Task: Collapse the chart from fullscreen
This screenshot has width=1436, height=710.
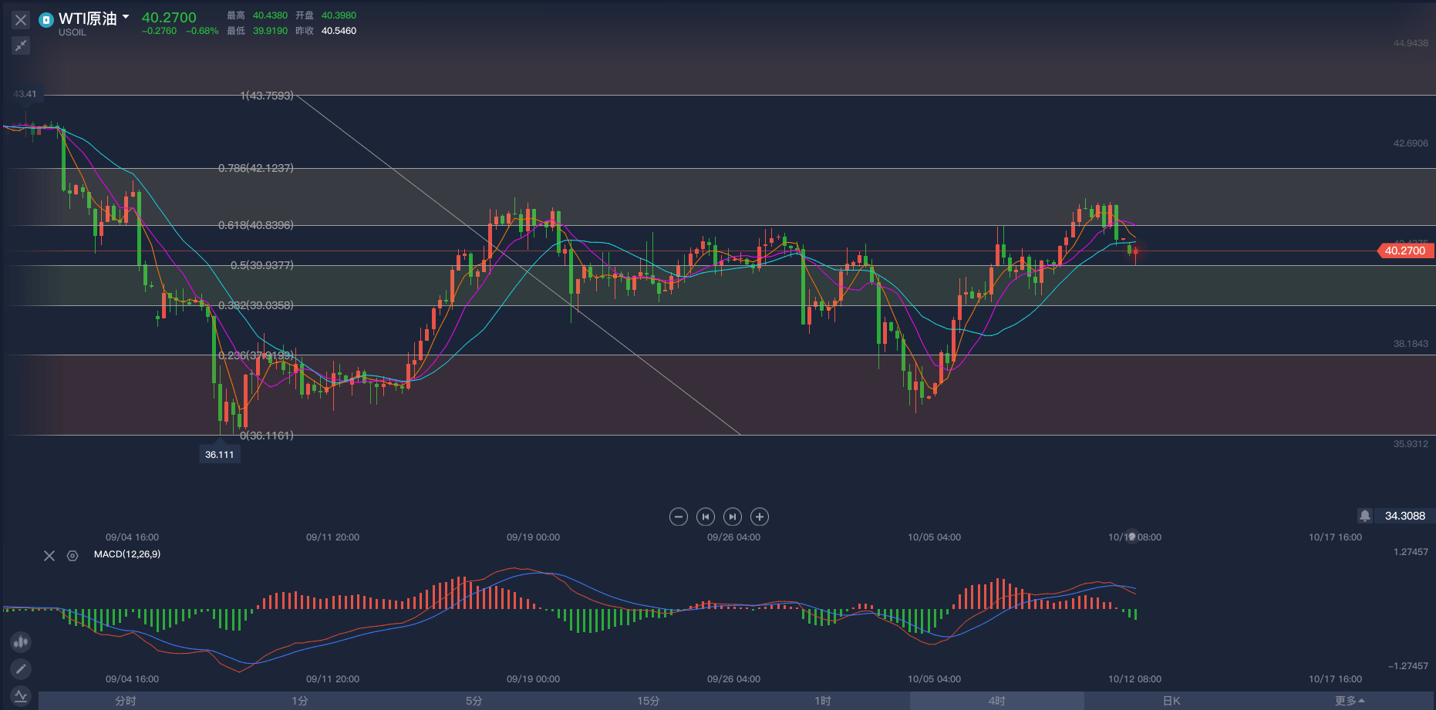Action: point(21,45)
